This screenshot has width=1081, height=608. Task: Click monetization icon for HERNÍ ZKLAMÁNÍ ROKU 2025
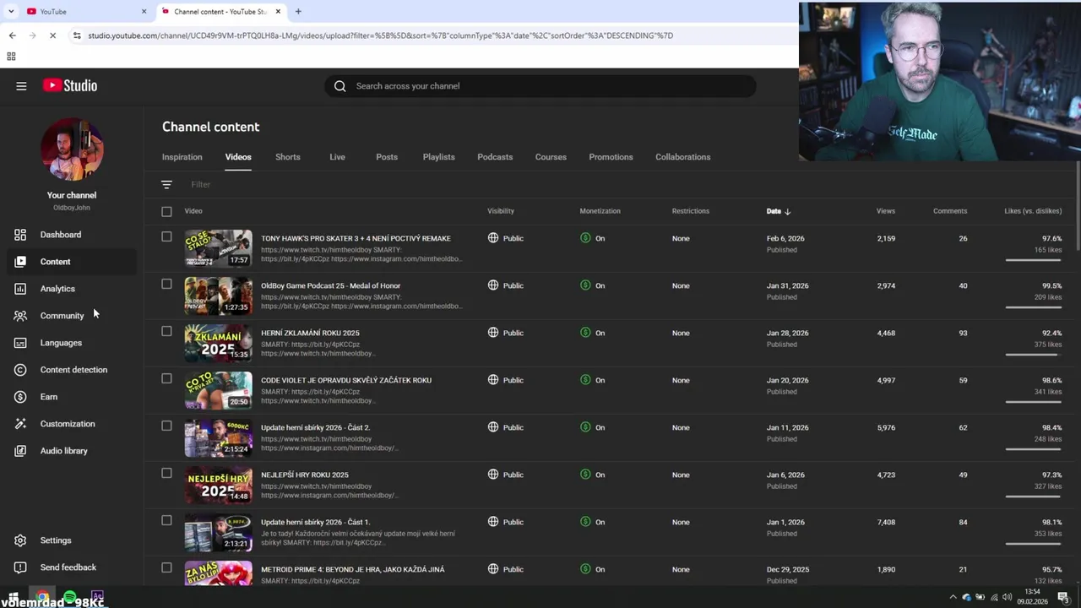[x=585, y=333]
